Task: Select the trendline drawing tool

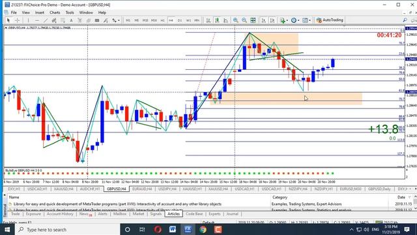Action: click(x=46, y=20)
